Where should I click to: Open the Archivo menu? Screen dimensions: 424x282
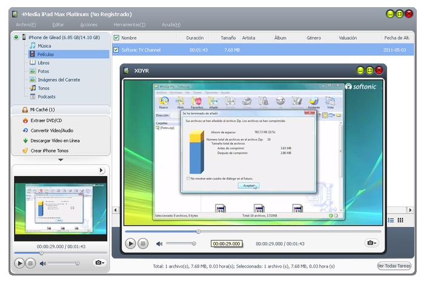pos(25,25)
